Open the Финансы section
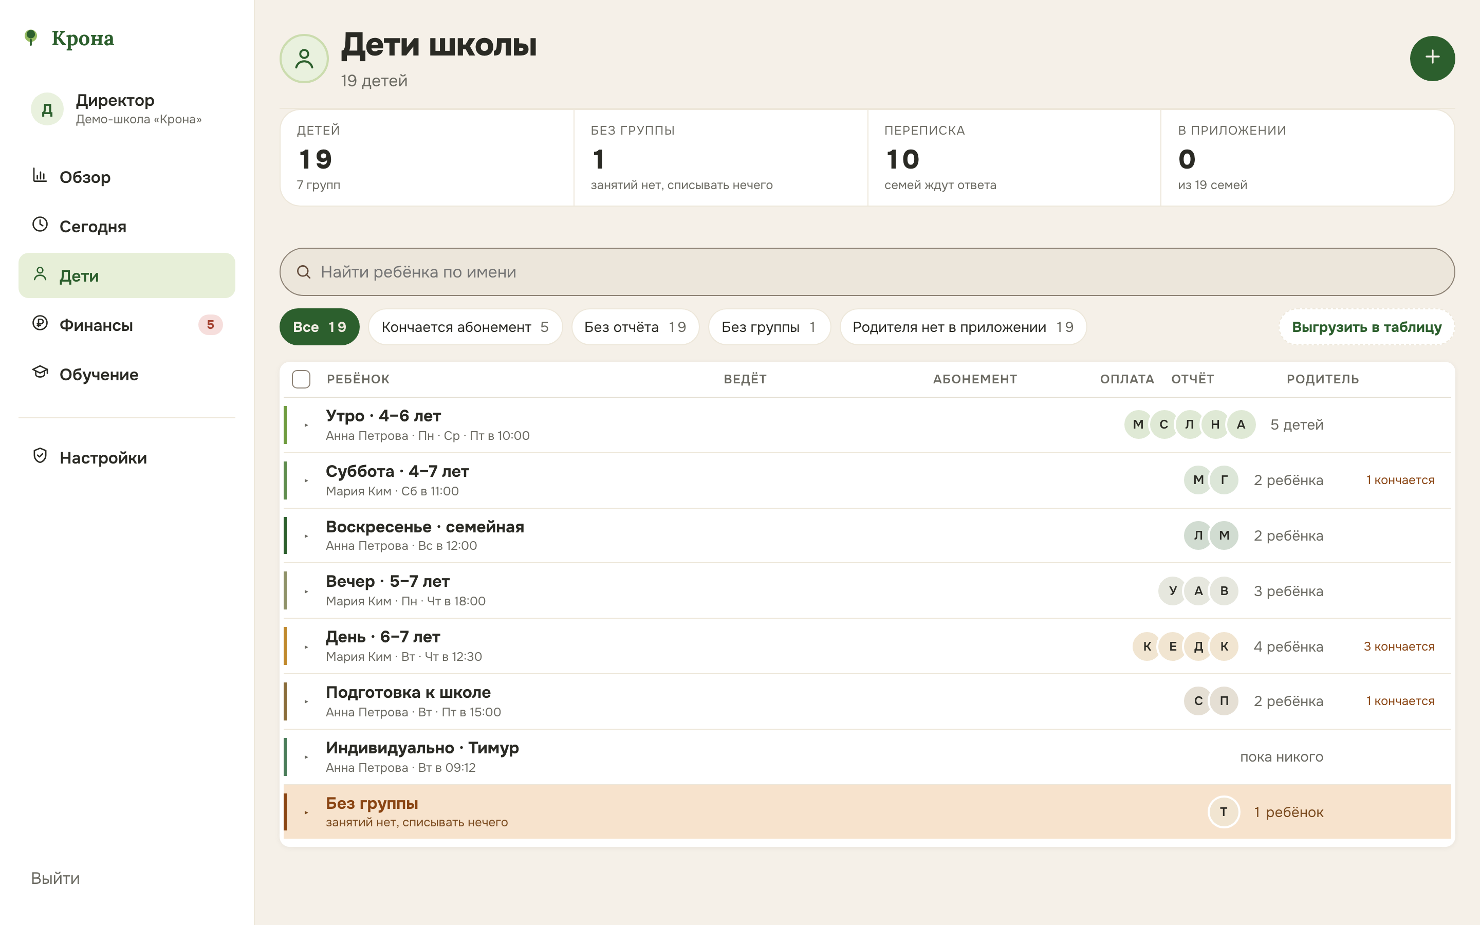The image size is (1480, 925). (x=126, y=325)
